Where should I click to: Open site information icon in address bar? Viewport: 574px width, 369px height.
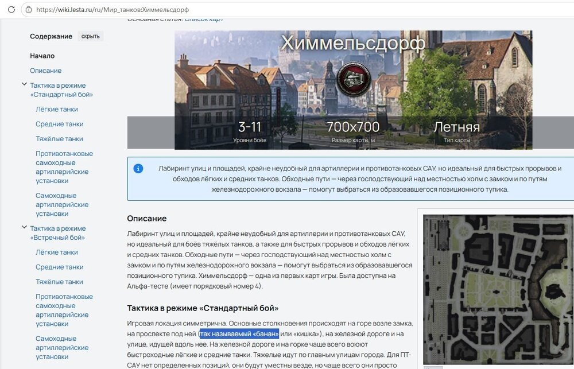[29, 10]
